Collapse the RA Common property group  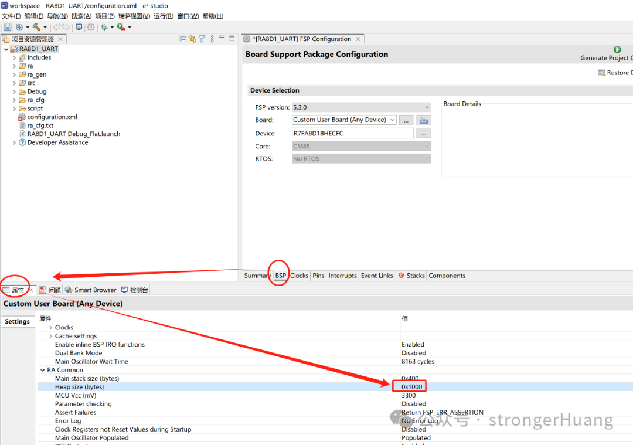coord(42,370)
